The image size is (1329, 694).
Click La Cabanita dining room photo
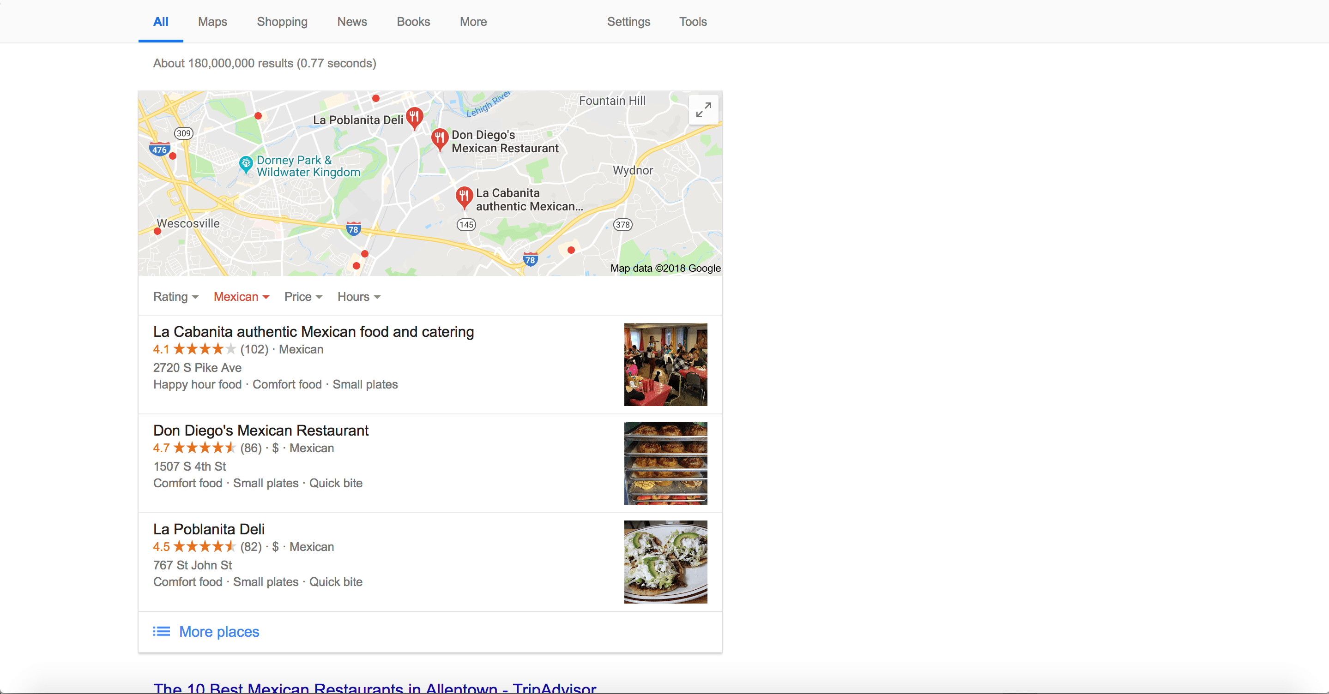click(665, 365)
